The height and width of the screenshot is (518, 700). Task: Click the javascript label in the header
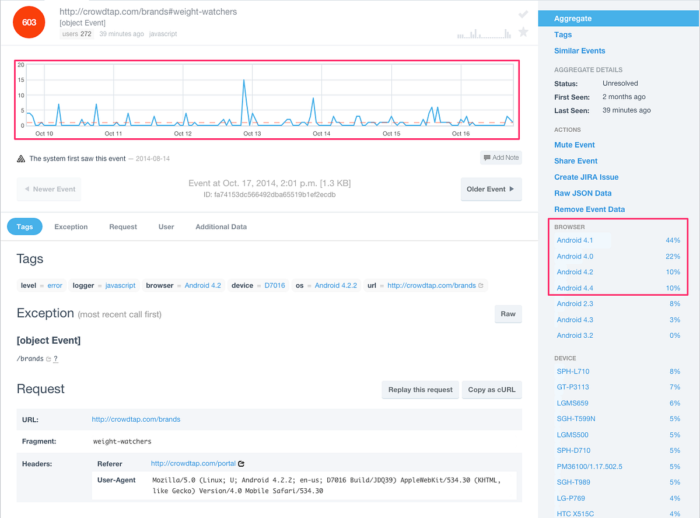click(163, 34)
